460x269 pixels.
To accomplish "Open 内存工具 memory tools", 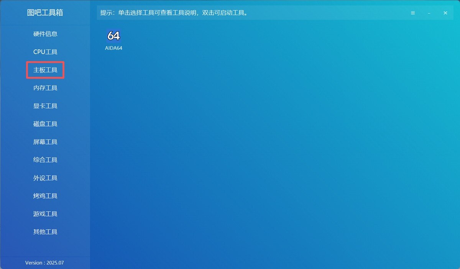I will [x=45, y=88].
